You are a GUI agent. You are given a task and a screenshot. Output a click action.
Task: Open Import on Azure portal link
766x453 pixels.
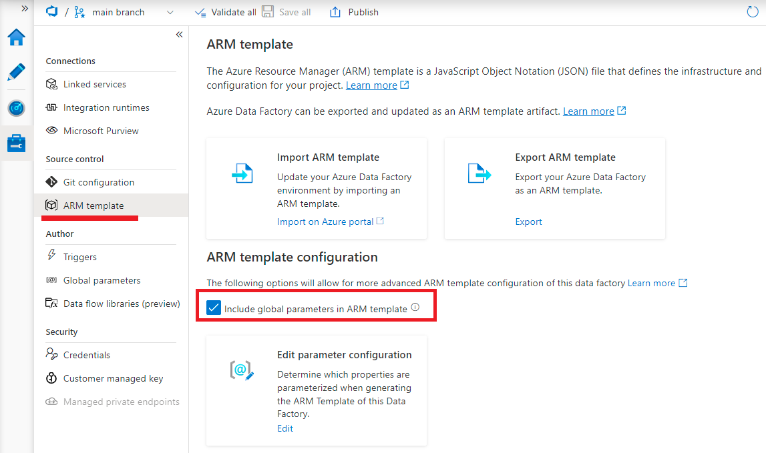pyautogui.click(x=326, y=221)
